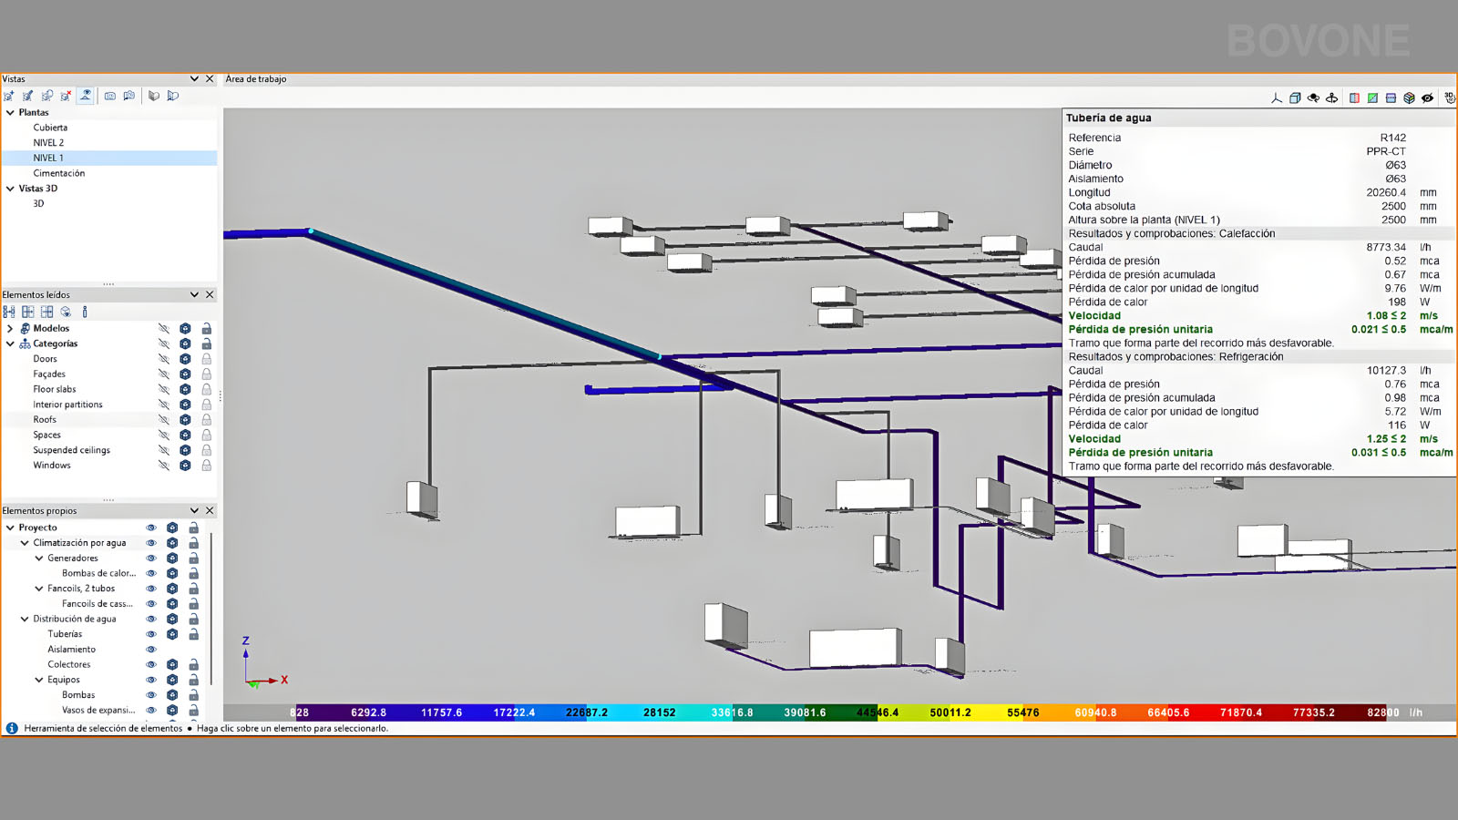Open the NIVEL 2 floor plan view

[48, 143]
